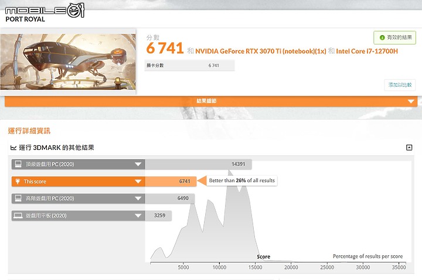Click the 25000 tick label on the score axis

[327, 267]
